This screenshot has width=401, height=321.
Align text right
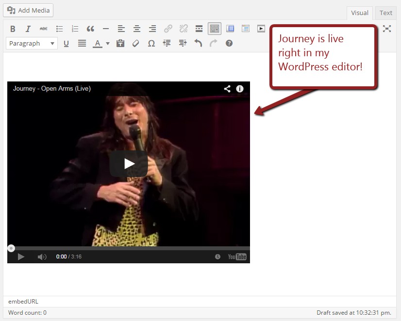pyautogui.click(x=152, y=29)
